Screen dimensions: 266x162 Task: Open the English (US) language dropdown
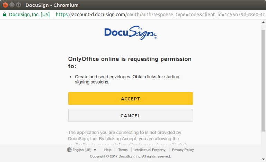(82, 150)
